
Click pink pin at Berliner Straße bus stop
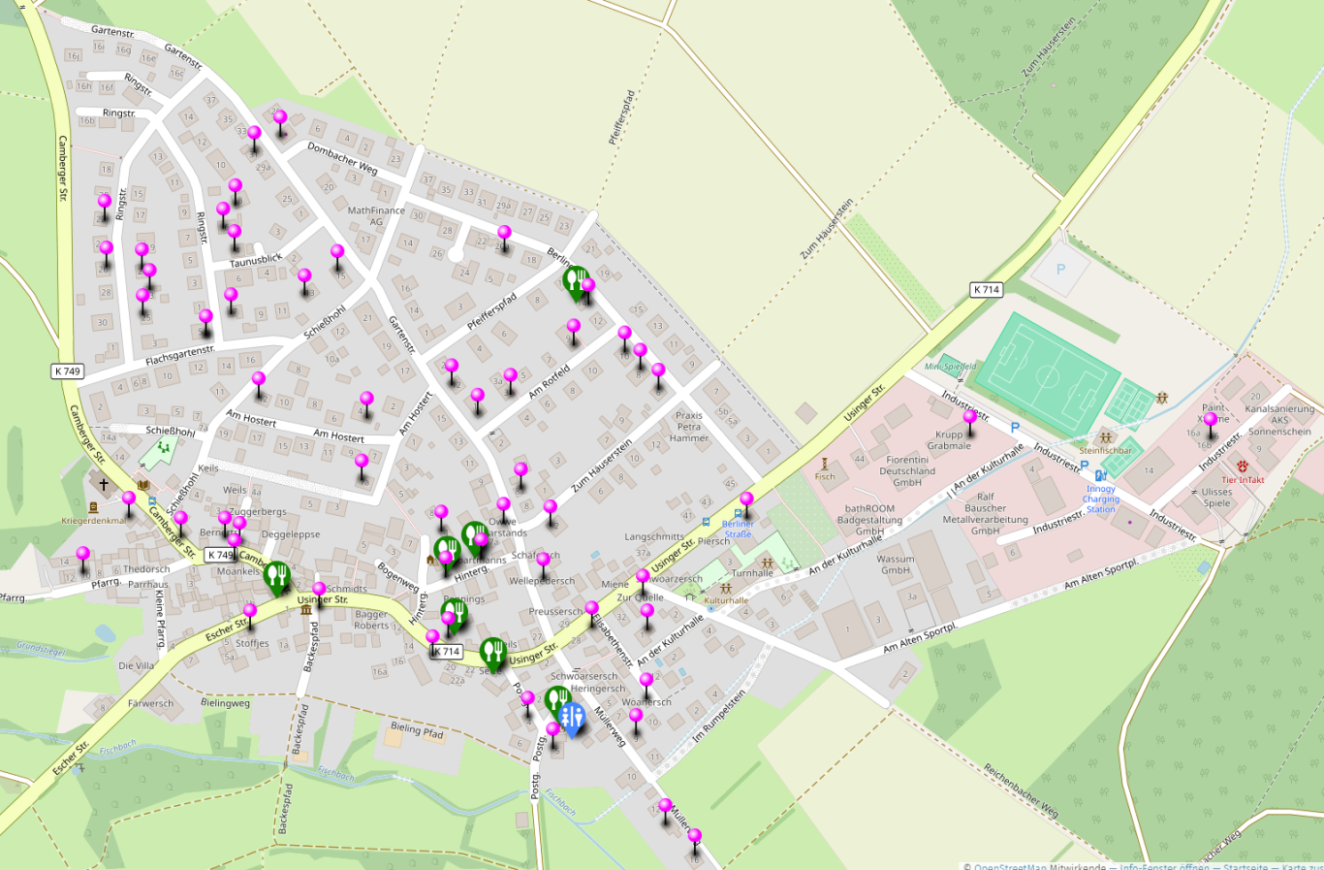pyautogui.click(x=746, y=499)
